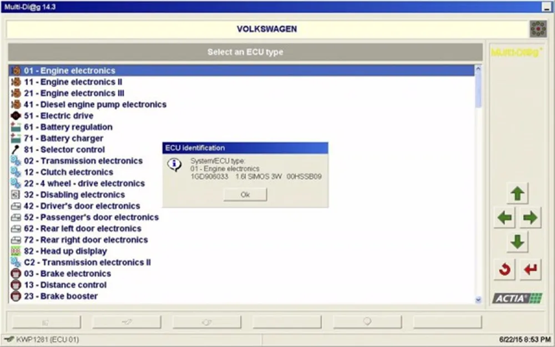Screen dimensions: 555x347
Task: Select 81 - Selector control
Action: click(x=242, y=149)
